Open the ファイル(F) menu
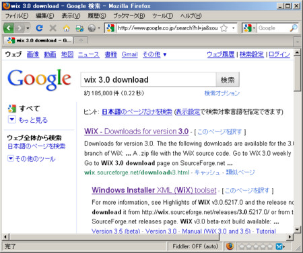 pyautogui.click(x=17, y=16)
